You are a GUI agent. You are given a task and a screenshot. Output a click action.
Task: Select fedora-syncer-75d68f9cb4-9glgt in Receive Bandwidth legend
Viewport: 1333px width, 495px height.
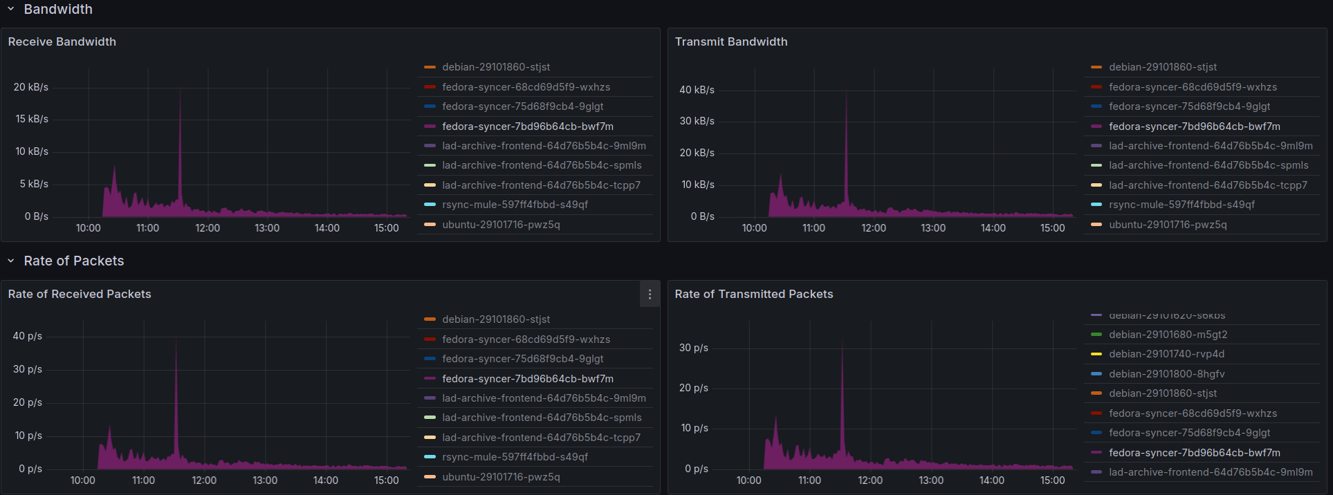click(x=523, y=106)
